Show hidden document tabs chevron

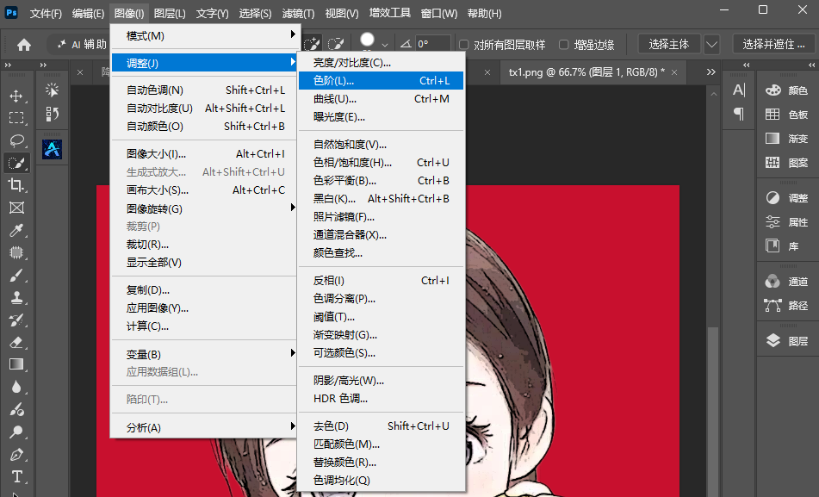pos(710,72)
